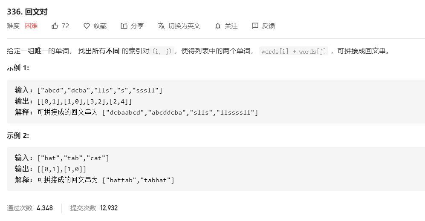Click the 通过次数 4,348 statistic
The image size is (425, 221).
click(x=30, y=208)
